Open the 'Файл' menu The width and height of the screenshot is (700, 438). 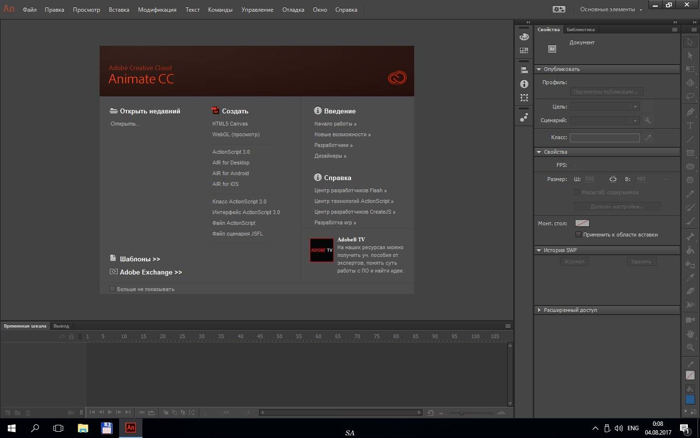tap(30, 10)
